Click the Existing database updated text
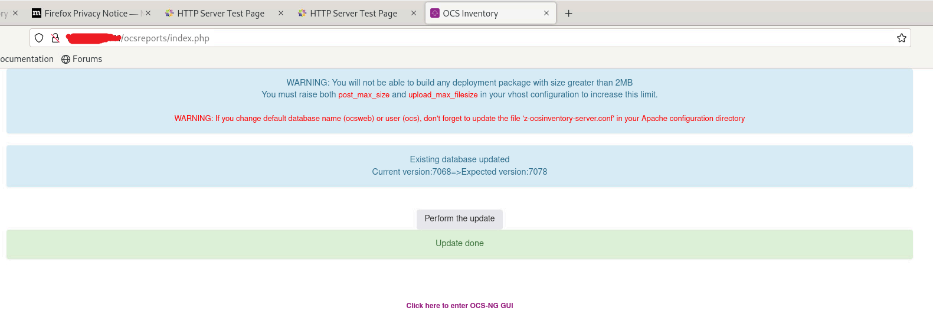The width and height of the screenshot is (933, 327). pyautogui.click(x=460, y=159)
